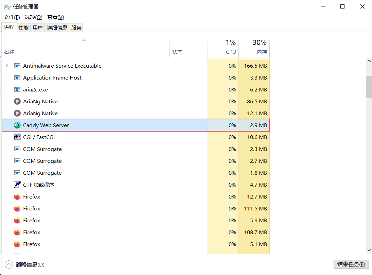Open the 查看(V) menu
372x275 pixels.
[x=55, y=17]
